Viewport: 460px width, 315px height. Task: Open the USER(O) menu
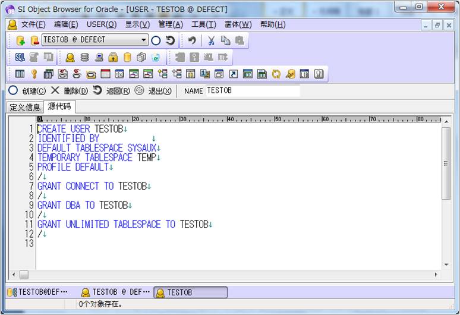[102, 24]
